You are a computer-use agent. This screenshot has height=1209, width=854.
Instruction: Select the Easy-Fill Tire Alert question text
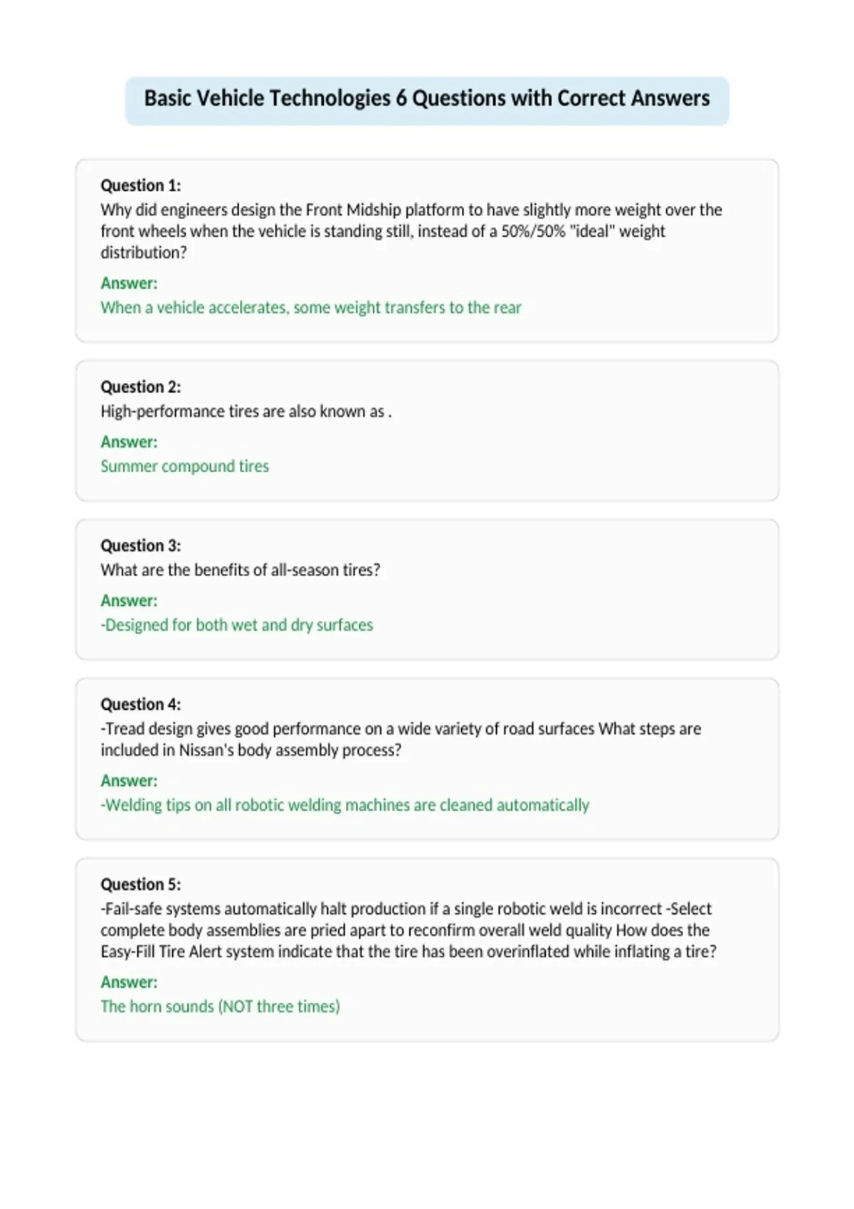pos(408,930)
